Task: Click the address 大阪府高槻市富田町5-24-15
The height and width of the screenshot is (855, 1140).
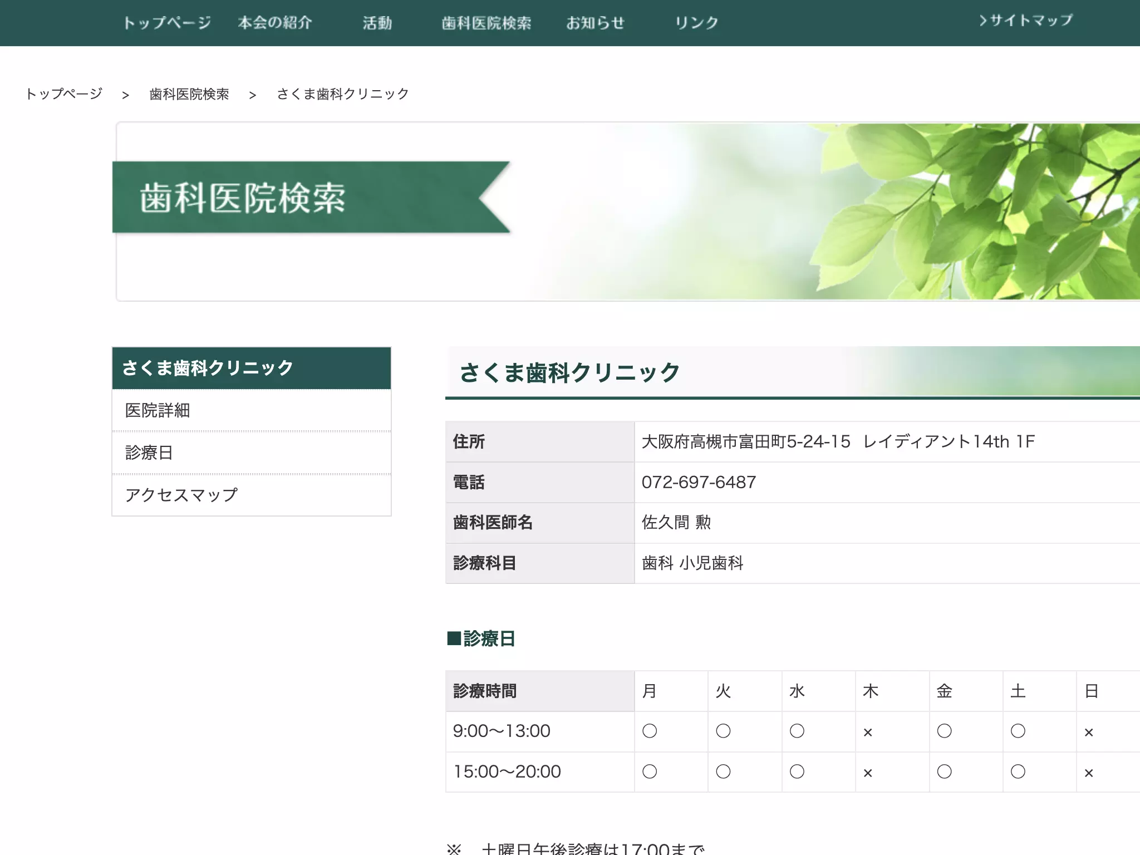Action: [x=746, y=441]
